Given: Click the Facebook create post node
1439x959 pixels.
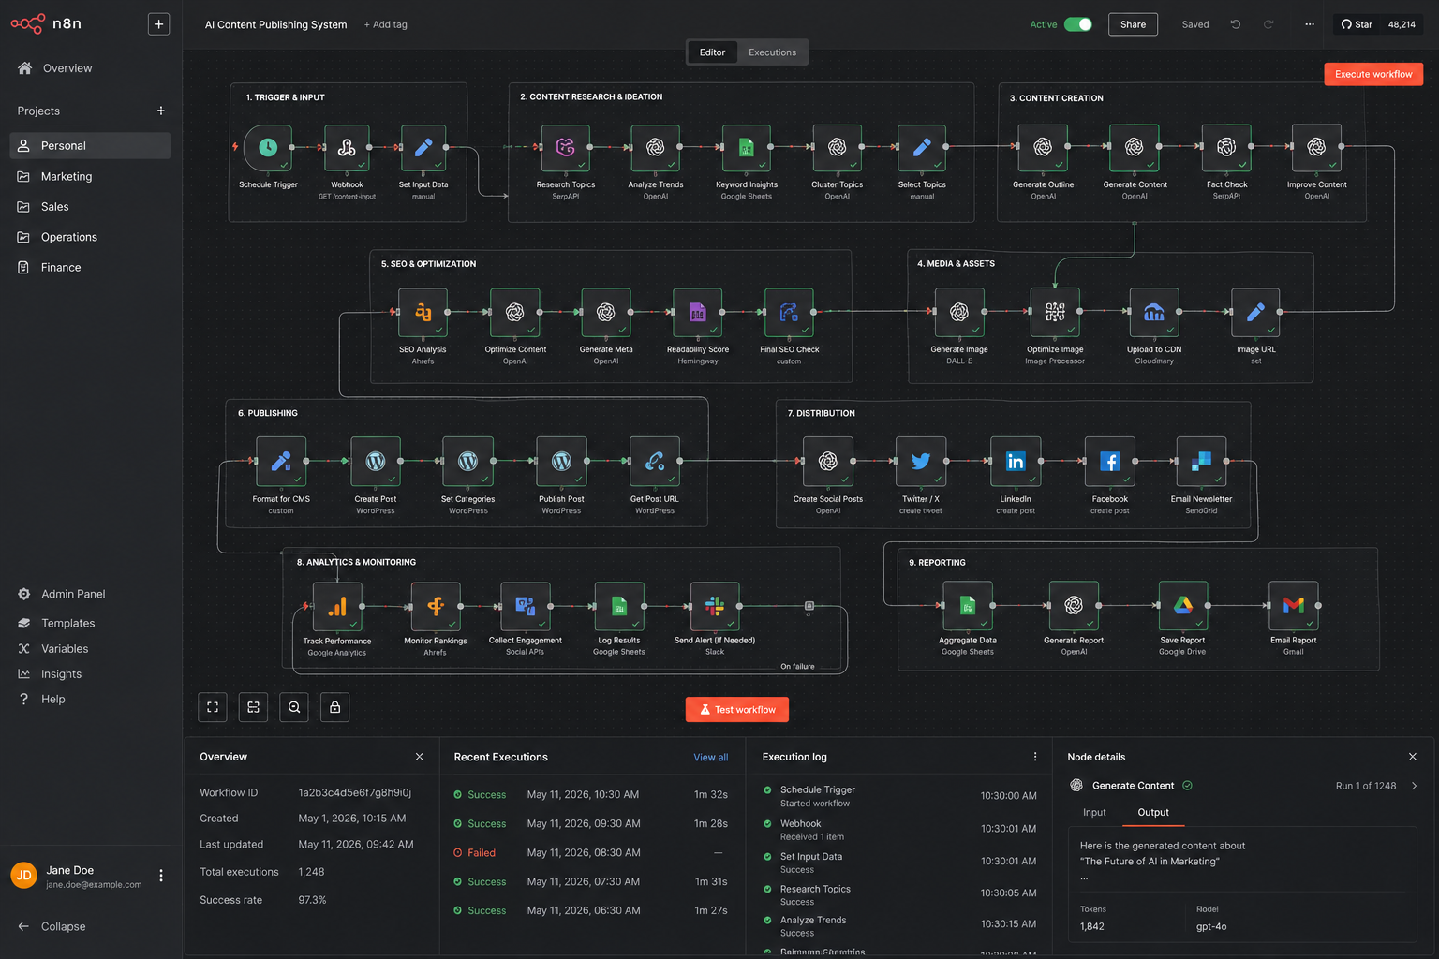Looking at the screenshot, I should [x=1109, y=462].
